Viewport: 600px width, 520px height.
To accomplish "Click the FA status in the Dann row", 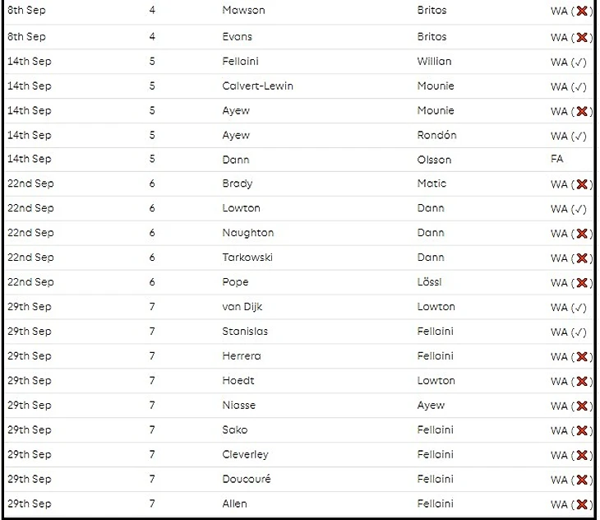I will 557,160.
